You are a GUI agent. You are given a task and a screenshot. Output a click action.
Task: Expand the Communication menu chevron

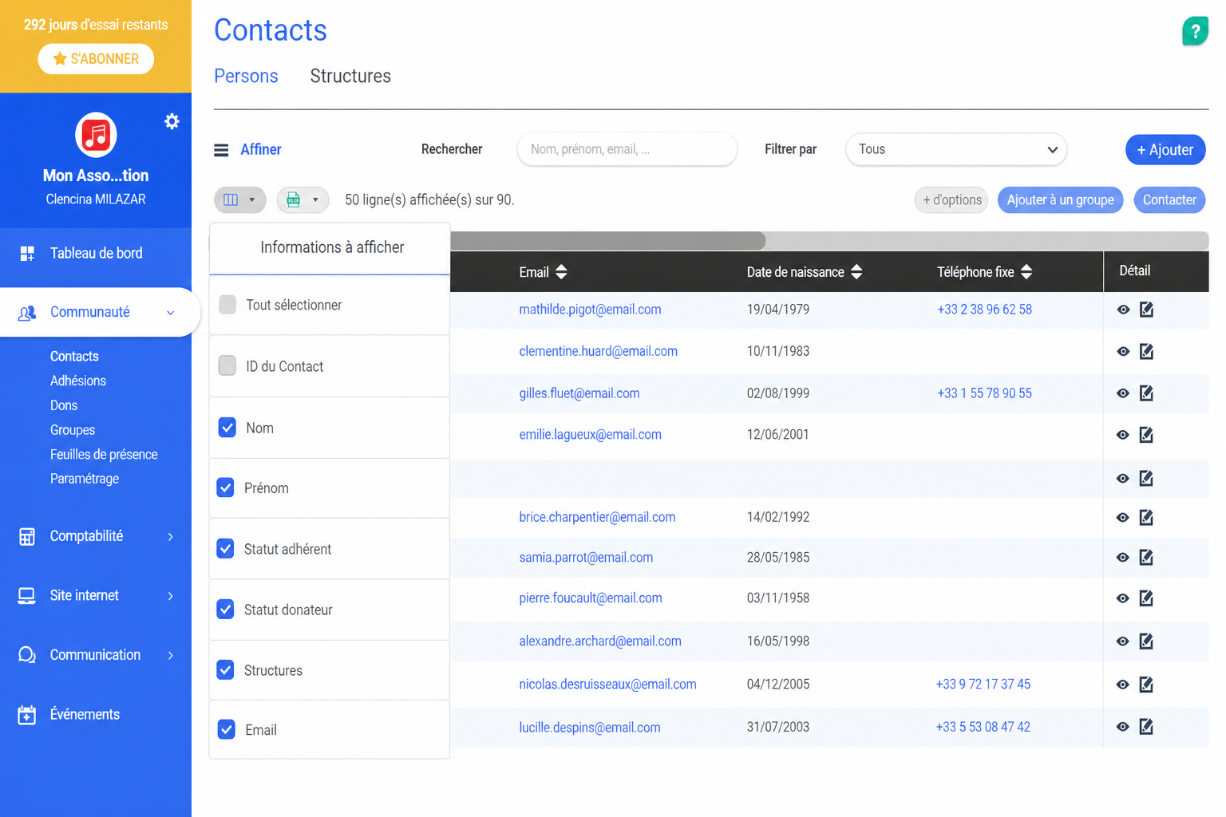[x=170, y=655]
